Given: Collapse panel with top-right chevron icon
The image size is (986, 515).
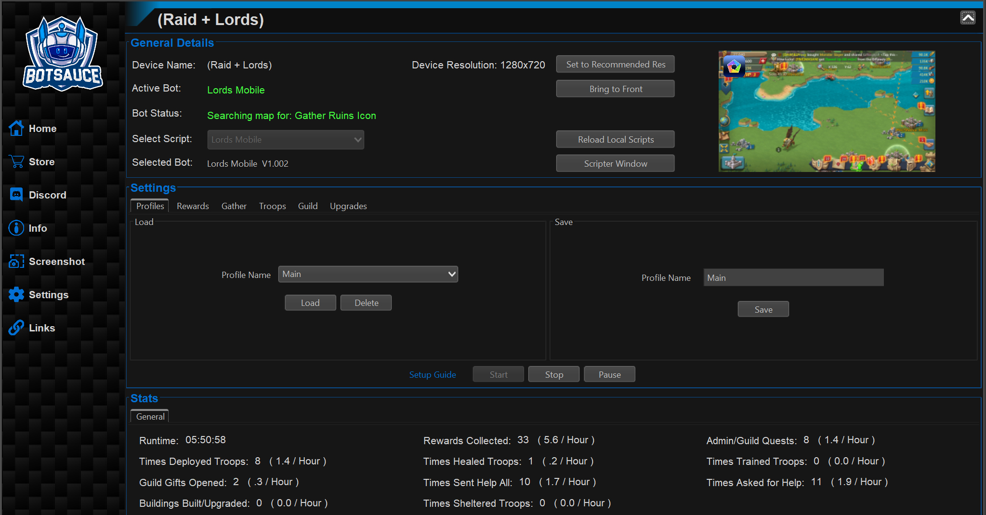Looking at the screenshot, I should coord(967,18).
